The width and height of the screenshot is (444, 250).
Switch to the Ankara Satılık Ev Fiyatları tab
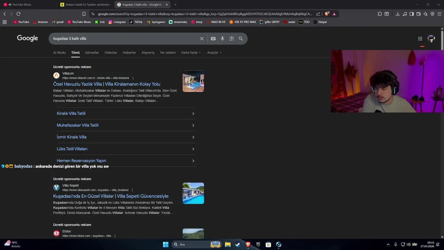pos(85,5)
